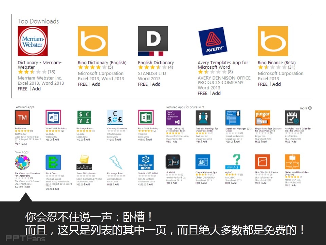The width and height of the screenshot is (326, 245).
Task: Click the SideKick 365 MPM icon
Action: pyautogui.click(x=146, y=162)
